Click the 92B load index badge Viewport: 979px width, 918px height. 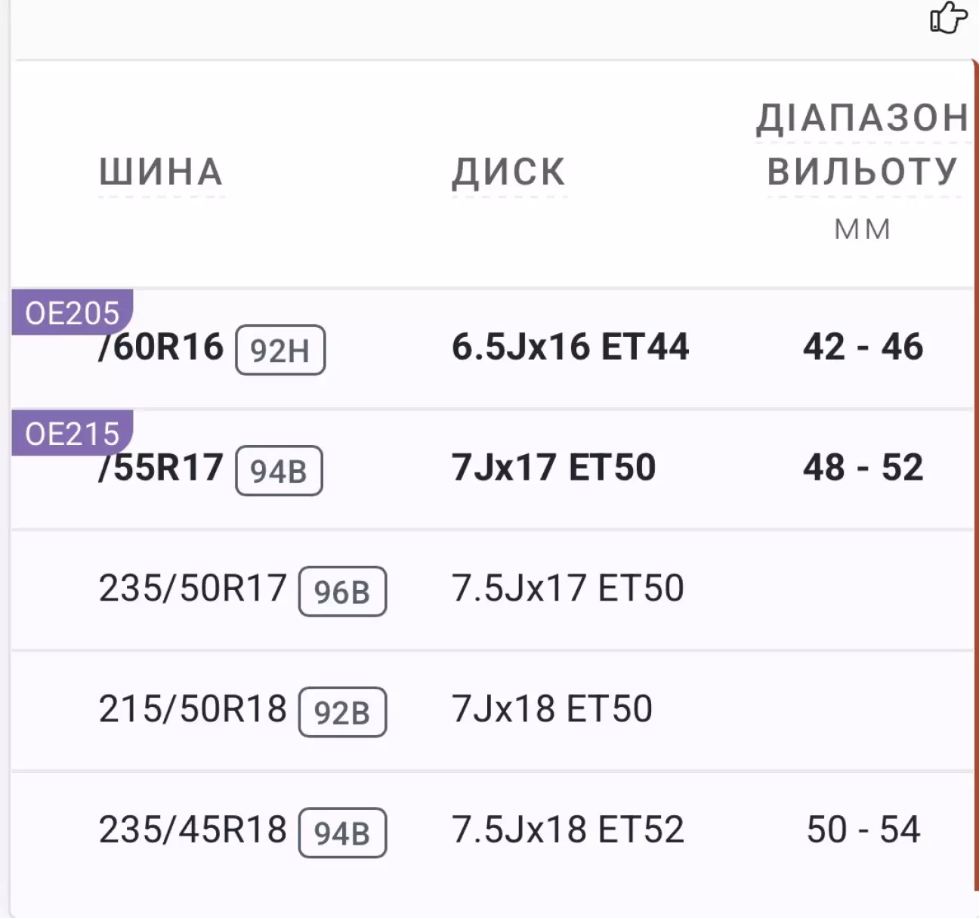coord(342,712)
